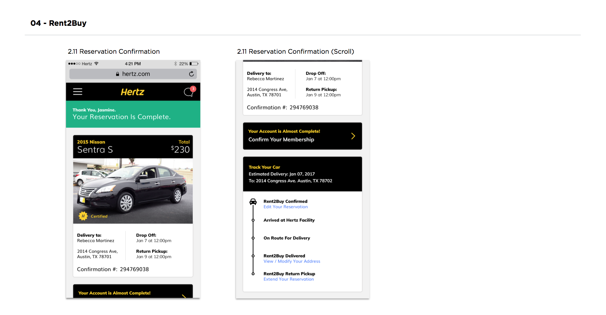The height and width of the screenshot is (315, 606).
Task: Open the hamburger menu in Hertz header
Action: pyautogui.click(x=78, y=92)
